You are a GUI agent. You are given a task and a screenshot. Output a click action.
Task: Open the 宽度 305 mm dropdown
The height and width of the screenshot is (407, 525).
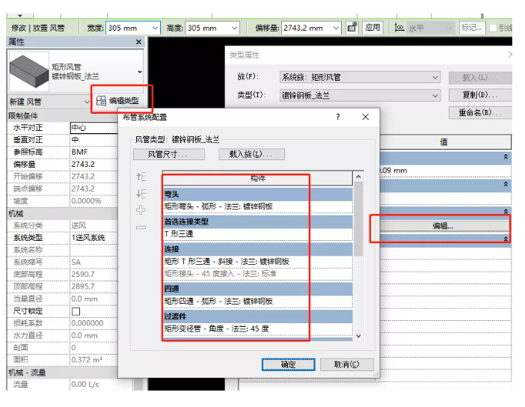155,28
